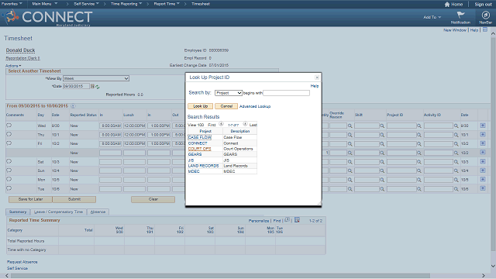Add a row with plus icon for 9/30

pos(483,126)
